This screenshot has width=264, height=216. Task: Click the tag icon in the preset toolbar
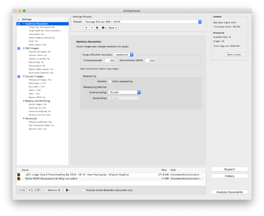pos(97,28)
